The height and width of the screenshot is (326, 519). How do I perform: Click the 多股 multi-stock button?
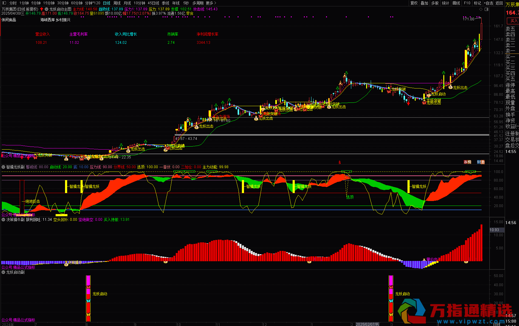point(435,3)
